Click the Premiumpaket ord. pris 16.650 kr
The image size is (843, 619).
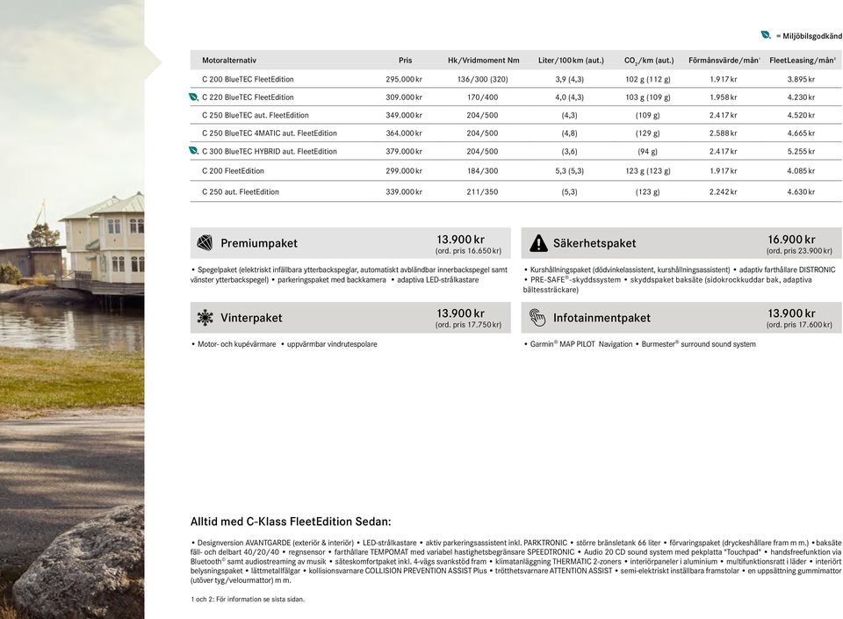[468, 251]
